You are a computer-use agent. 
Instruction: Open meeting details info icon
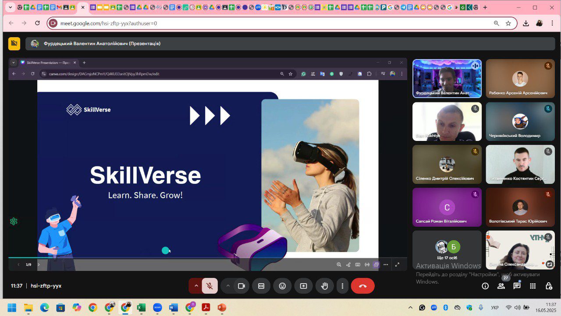pos(485,286)
